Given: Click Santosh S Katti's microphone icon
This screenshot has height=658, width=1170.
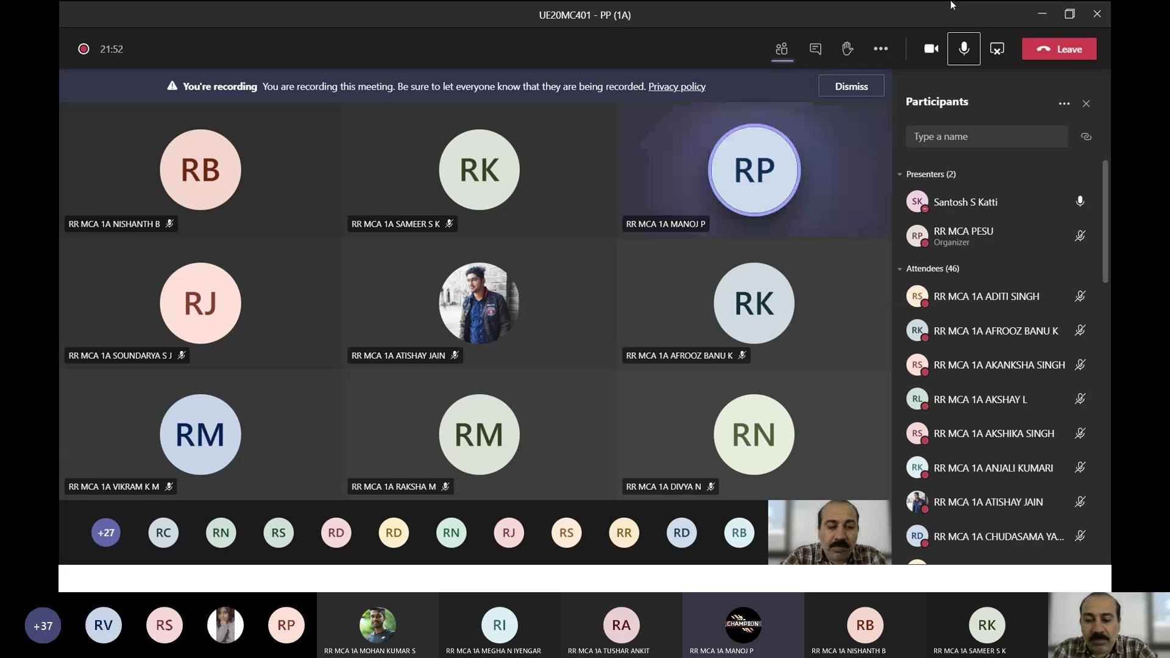Looking at the screenshot, I should (x=1080, y=202).
